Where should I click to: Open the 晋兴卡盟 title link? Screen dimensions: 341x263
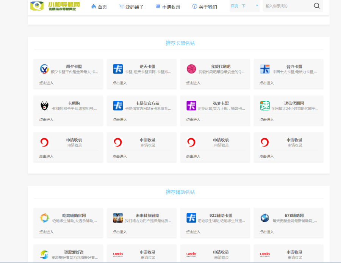(x=294, y=67)
